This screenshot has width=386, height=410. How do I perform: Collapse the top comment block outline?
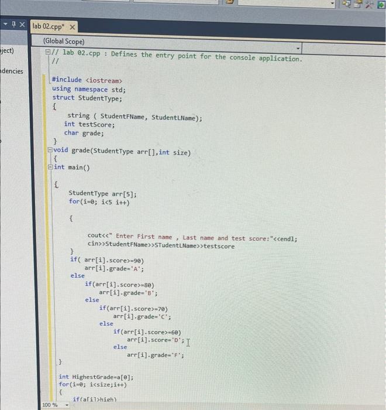[47, 52]
